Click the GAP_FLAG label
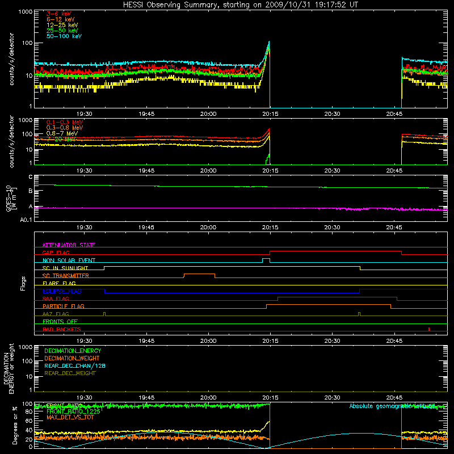Viewport: 454px width, 454px height. click(56, 253)
